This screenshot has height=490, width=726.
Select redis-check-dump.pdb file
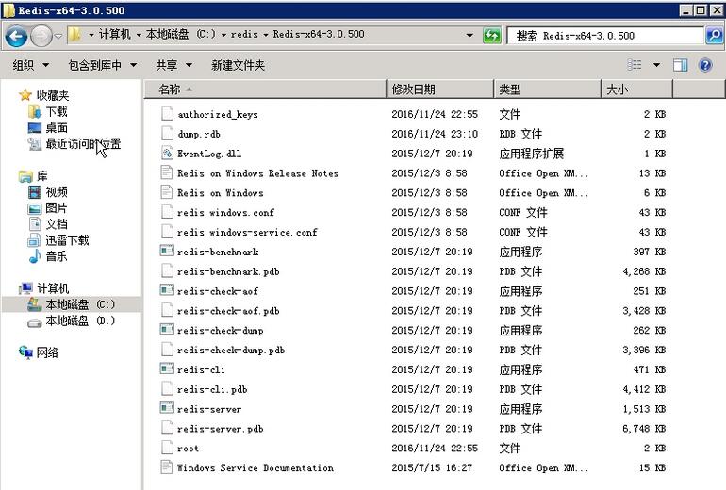click(x=231, y=351)
